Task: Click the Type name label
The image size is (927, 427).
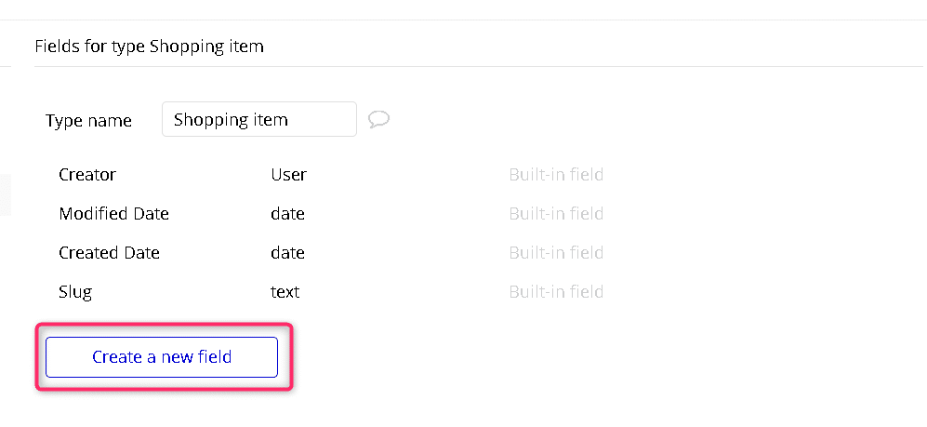Action: tap(88, 121)
